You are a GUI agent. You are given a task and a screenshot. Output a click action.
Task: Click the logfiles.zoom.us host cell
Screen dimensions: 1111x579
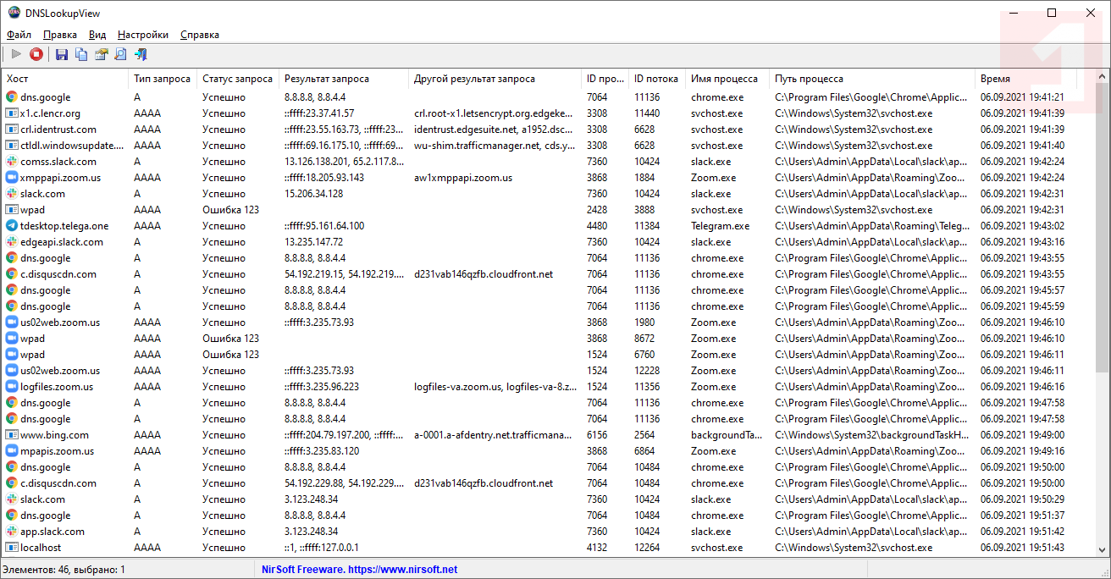pos(57,387)
